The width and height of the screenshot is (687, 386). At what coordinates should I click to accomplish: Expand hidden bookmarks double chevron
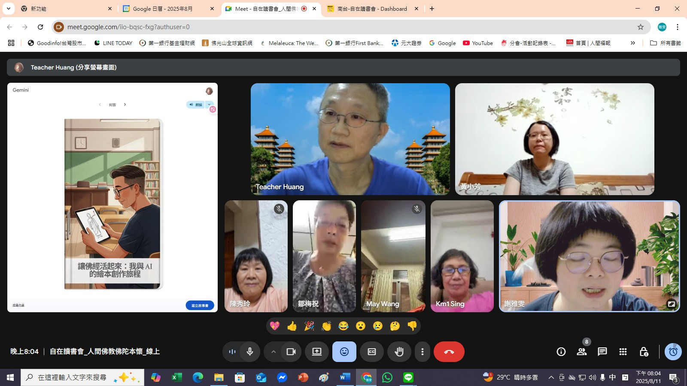pos(632,43)
